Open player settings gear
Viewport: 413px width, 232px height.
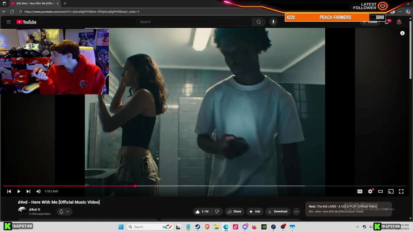[370, 191]
